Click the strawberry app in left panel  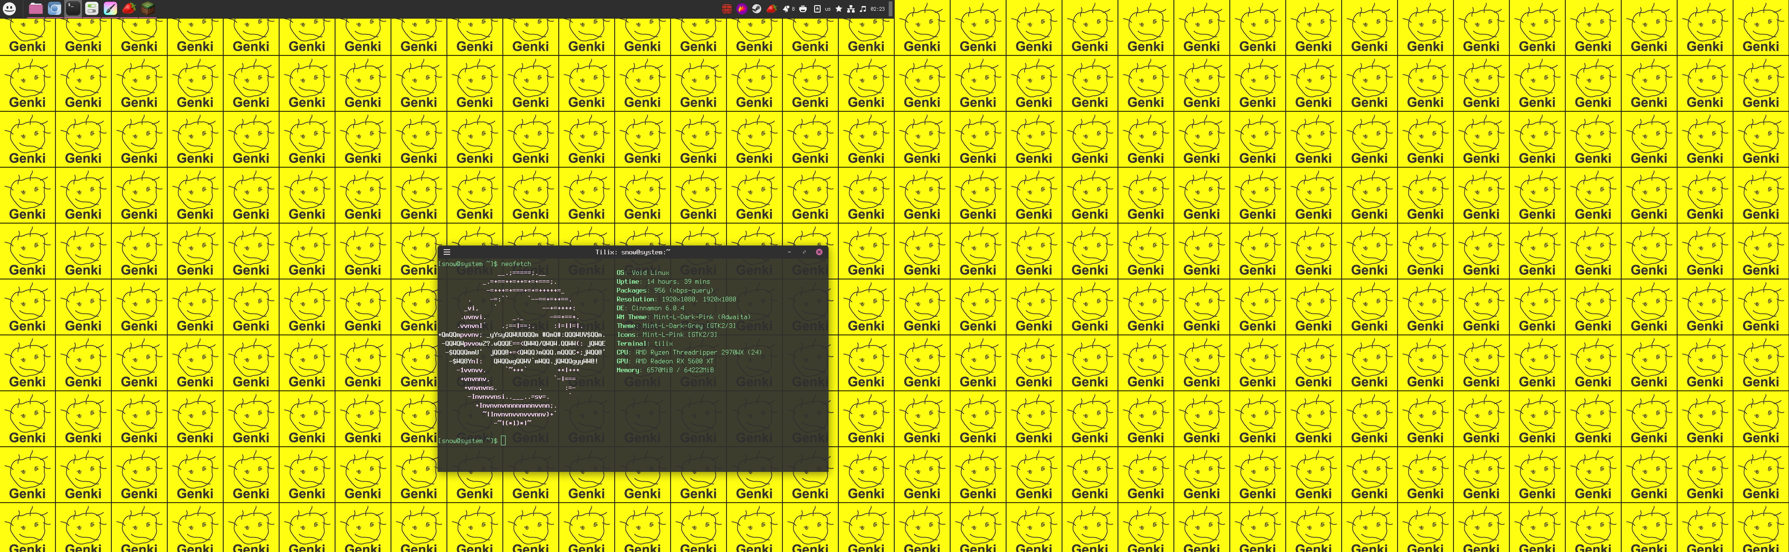click(x=129, y=9)
